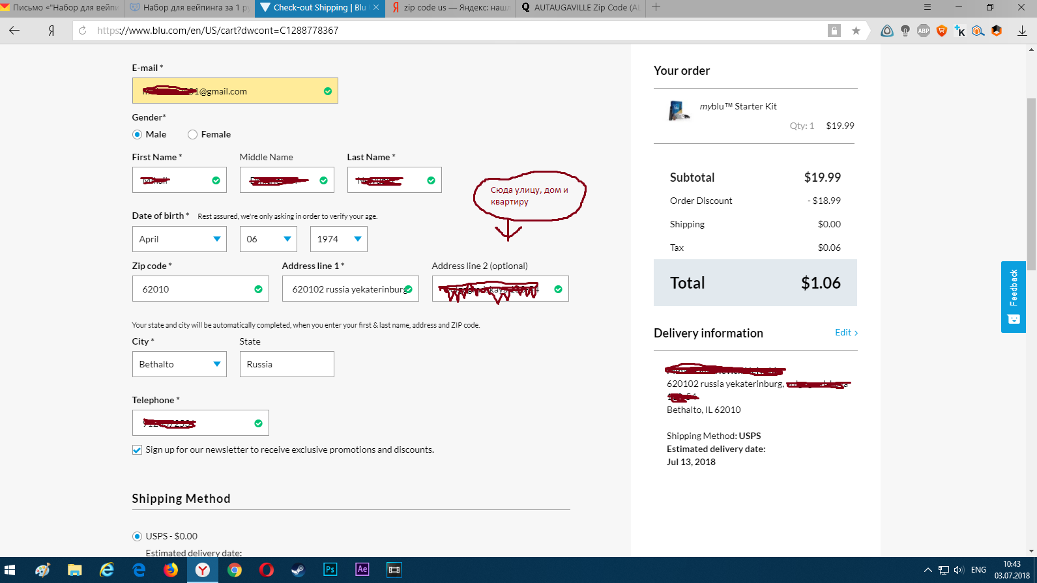The width and height of the screenshot is (1037, 583).
Task: Open File Explorer from the taskbar
Action: (75, 570)
